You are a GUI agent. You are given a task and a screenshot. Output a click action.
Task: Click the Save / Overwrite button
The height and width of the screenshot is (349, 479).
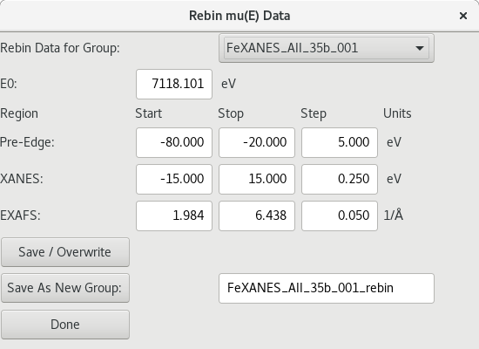(65, 252)
